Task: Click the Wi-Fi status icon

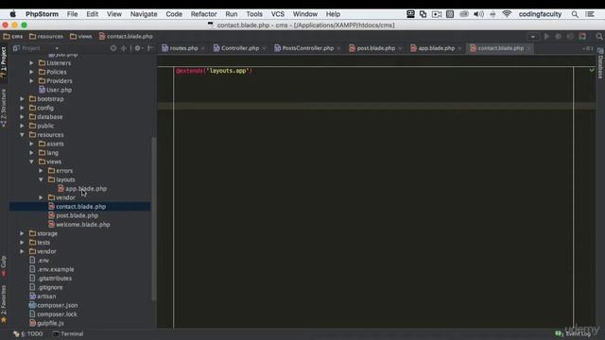Action: (x=507, y=14)
